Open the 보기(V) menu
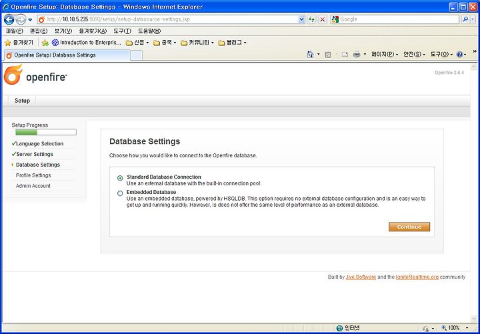The image size is (480, 334). click(x=63, y=31)
